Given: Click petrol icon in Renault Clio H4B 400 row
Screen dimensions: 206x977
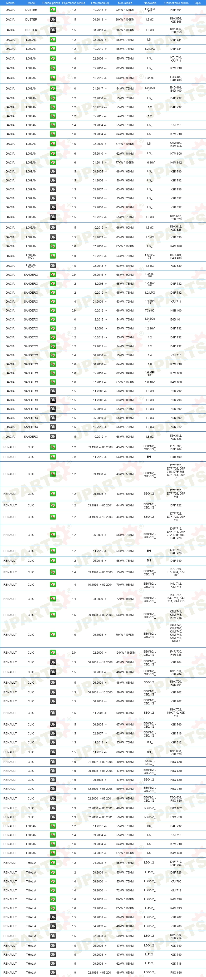Looking at the screenshot, I should (53, 457).
